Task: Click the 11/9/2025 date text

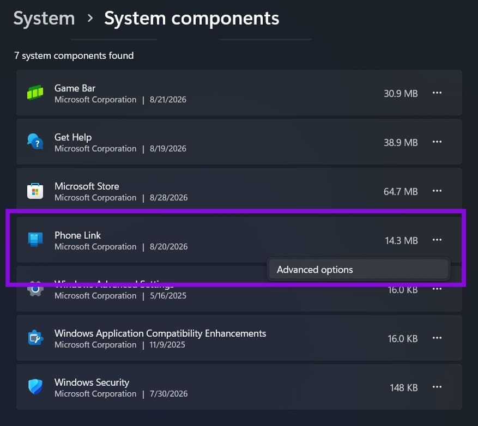Action: point(167,345)
